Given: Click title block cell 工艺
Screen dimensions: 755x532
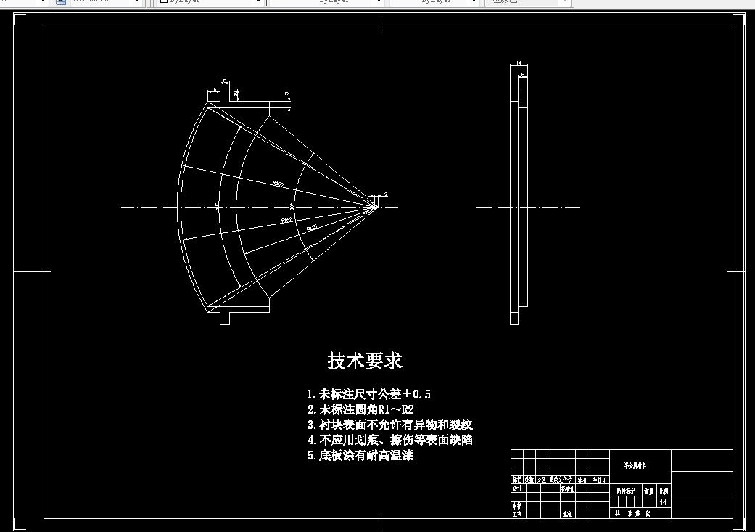Looking at the screenshot, I should 517,514.
